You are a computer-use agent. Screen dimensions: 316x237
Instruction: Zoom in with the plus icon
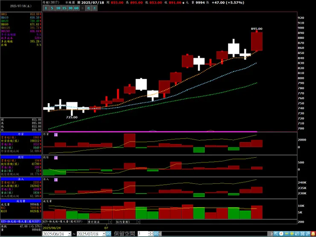[x=292, y=234]
